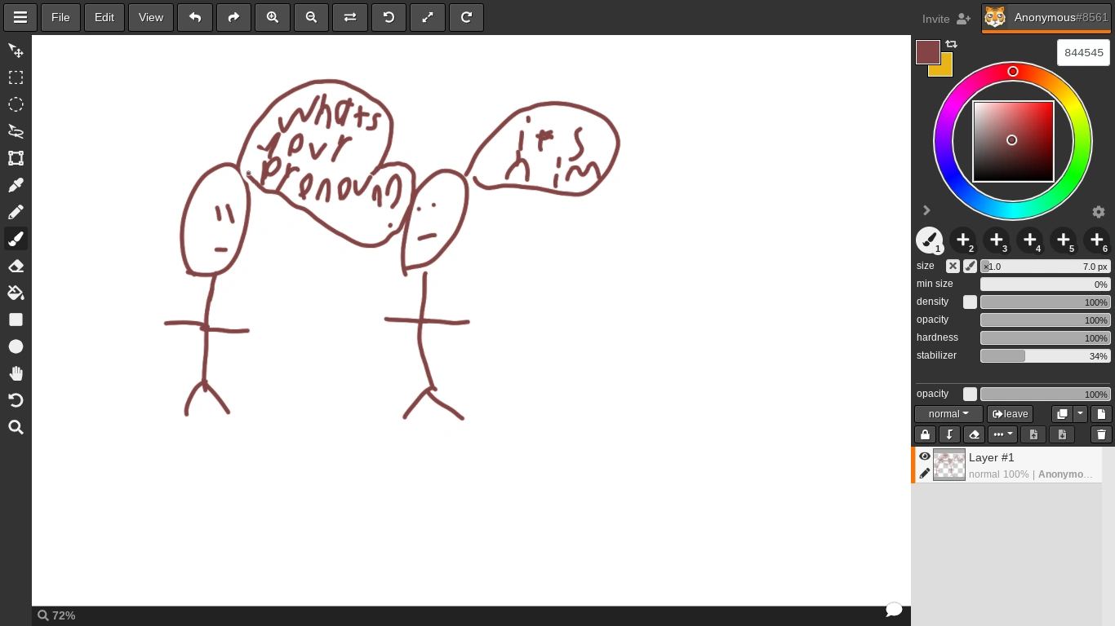Open the normal blend mode dropdown
Image resolution: width=1115 pixels, height=626 pixels.
pyautogui.click(x=948, y=414)
